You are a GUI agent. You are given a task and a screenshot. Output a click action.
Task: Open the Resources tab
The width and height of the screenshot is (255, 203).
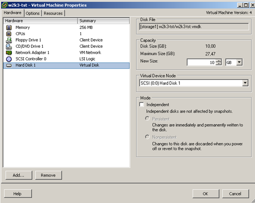pyautogui.click(x=53, y=13)
